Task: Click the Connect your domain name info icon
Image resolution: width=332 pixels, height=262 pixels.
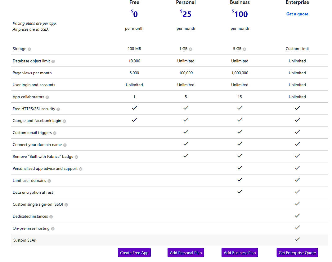Action: (65, 145)
